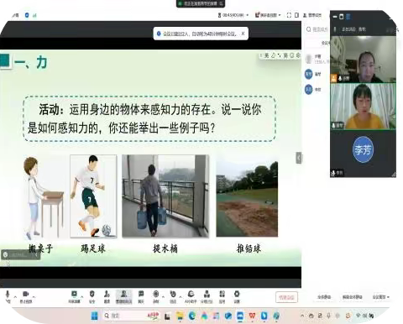The height and width of the screenshot is (324, 403).
Task: Enter fullscreen with the expand icon
Action: tap(289, 15)
